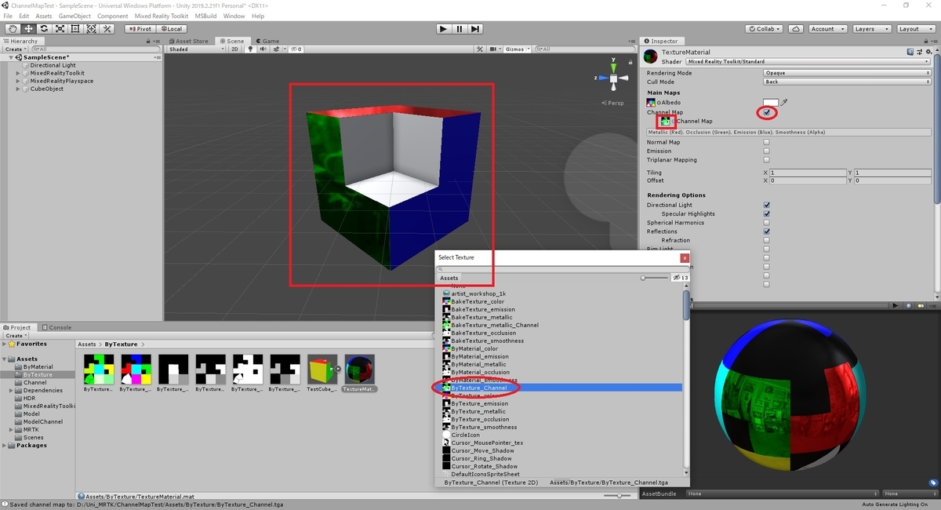This screenshot has height=510, width=941.
Task: Open Cull Mode dropdown
Action: 847,82
